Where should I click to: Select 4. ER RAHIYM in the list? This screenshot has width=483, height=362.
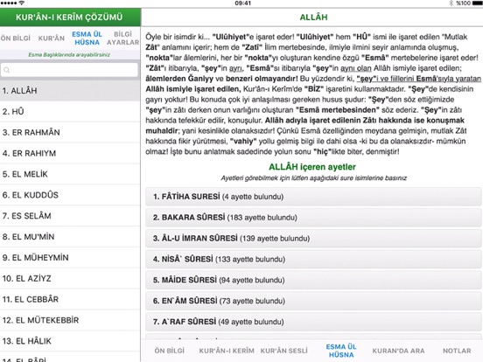tap(70, 153)
